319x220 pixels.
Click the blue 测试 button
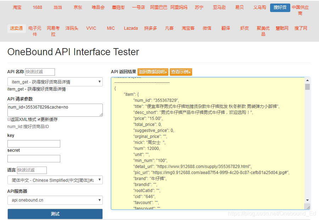[x=55, y=214]
